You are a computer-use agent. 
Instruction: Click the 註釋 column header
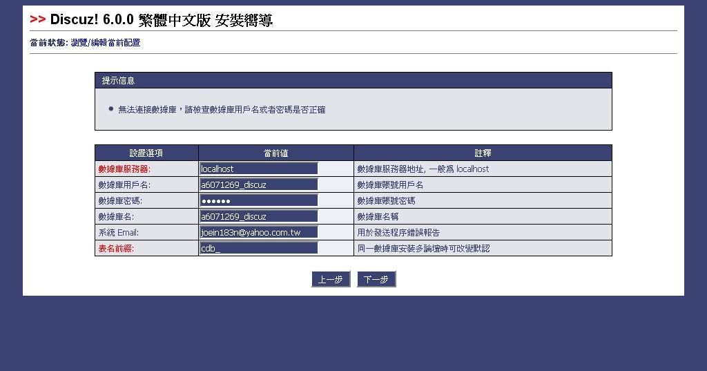(483, 153)
